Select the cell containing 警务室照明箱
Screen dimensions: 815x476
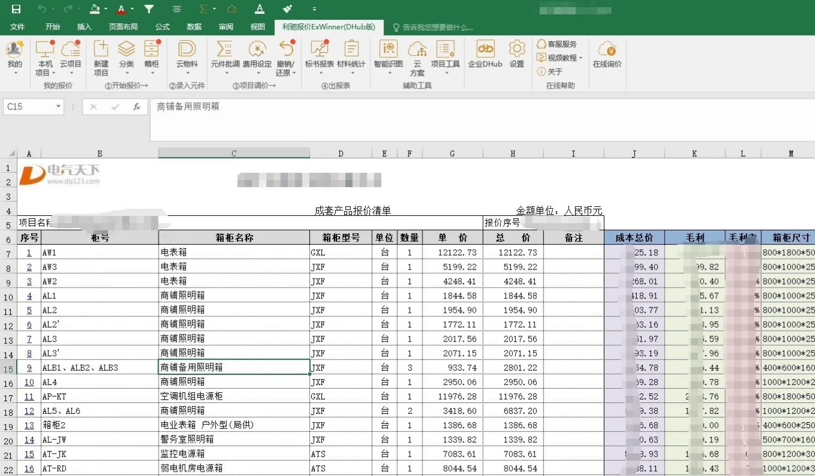tap(234, 440)
